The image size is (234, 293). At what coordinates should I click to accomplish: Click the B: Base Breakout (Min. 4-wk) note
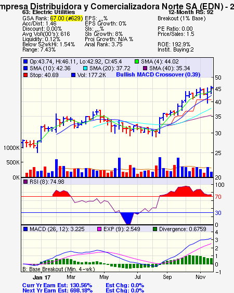pyautogui.click(x=59, y=269)
